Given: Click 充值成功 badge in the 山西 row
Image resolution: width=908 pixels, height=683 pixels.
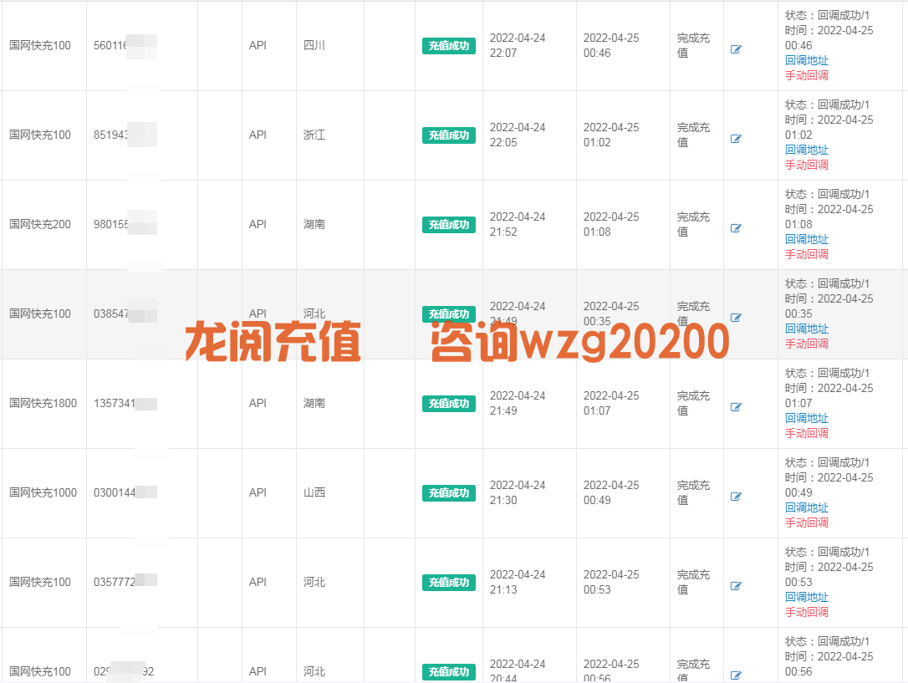Looking at the screenshot, I should pos(449,493).
